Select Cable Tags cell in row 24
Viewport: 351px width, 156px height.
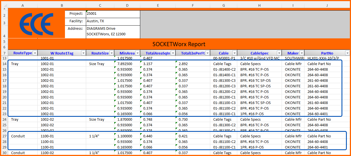pyautogui.click(x=224, y=120)
